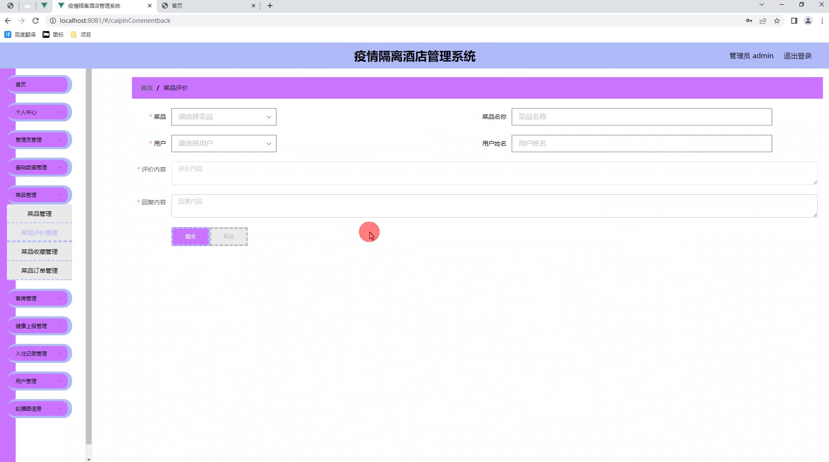
Task: Click the address bar URL
Action: point(115,21)
